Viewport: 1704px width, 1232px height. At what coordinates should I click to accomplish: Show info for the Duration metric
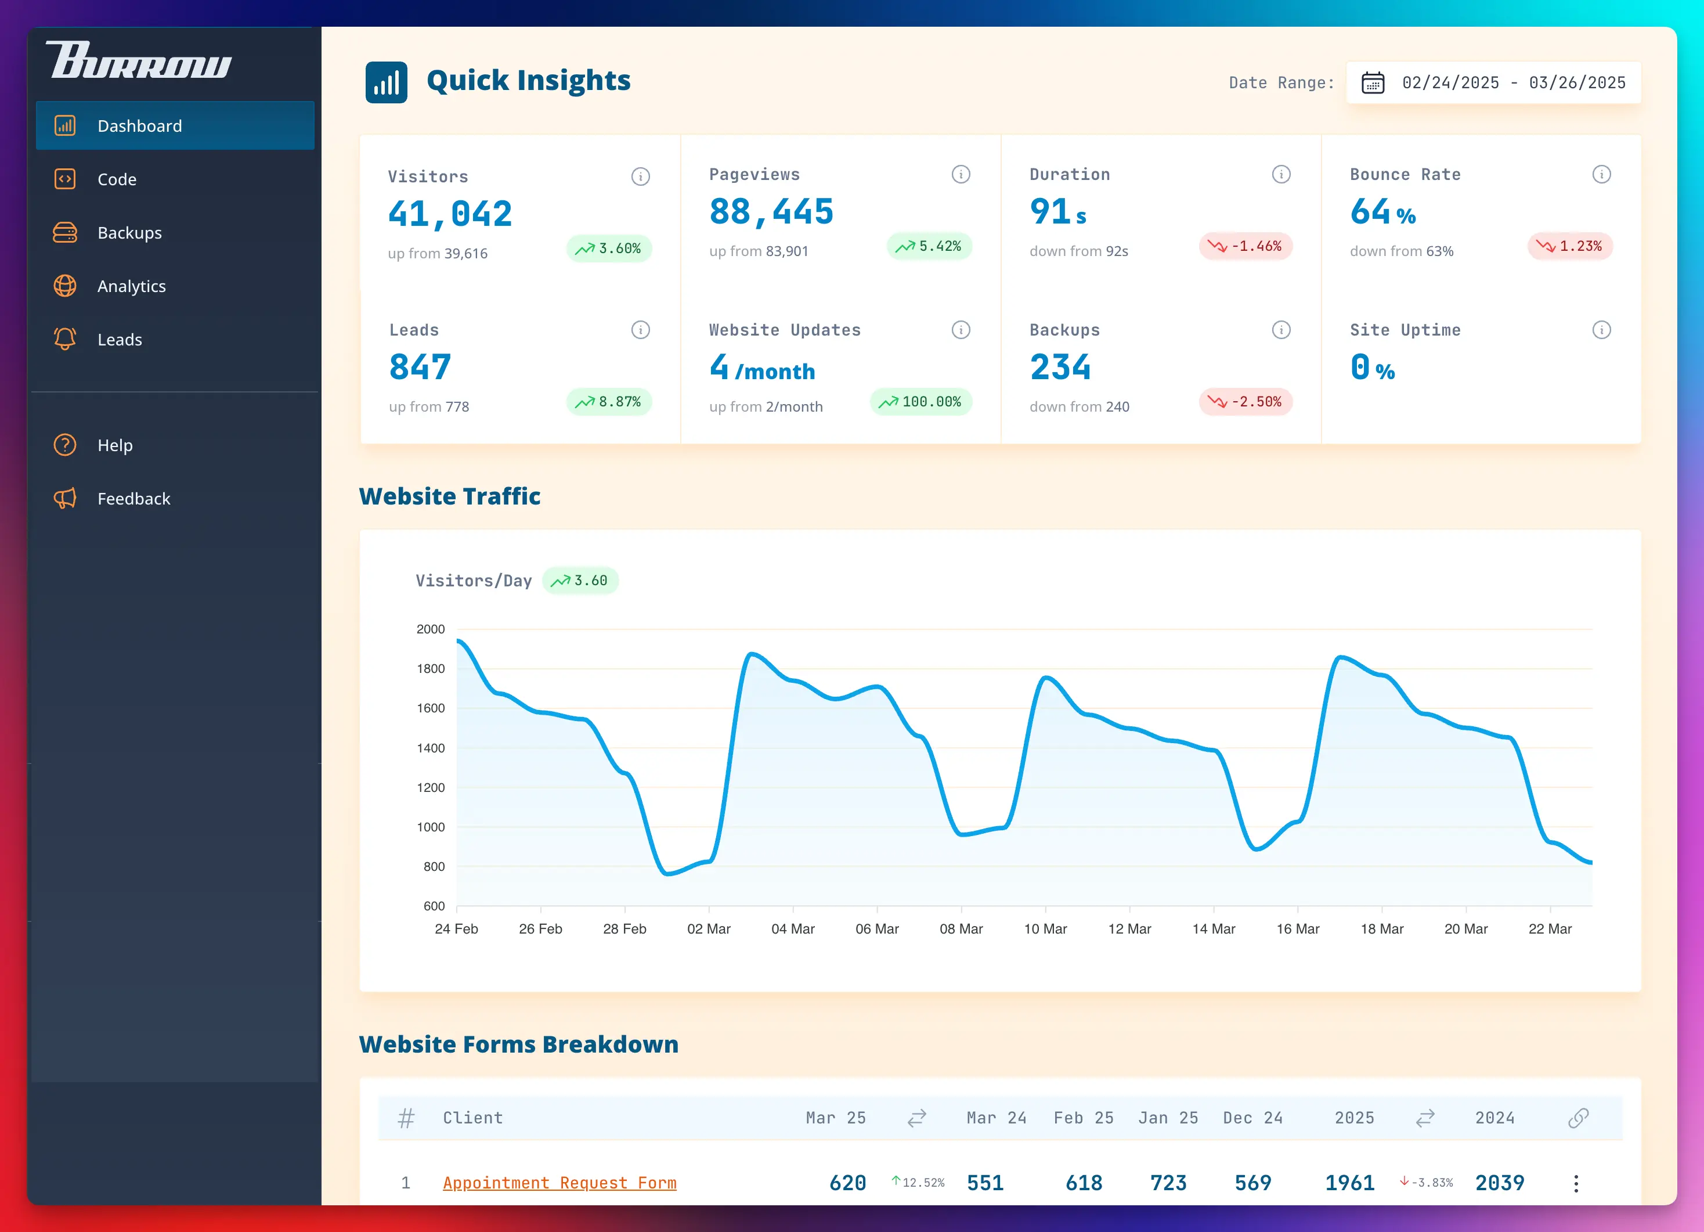(1281, 174)
